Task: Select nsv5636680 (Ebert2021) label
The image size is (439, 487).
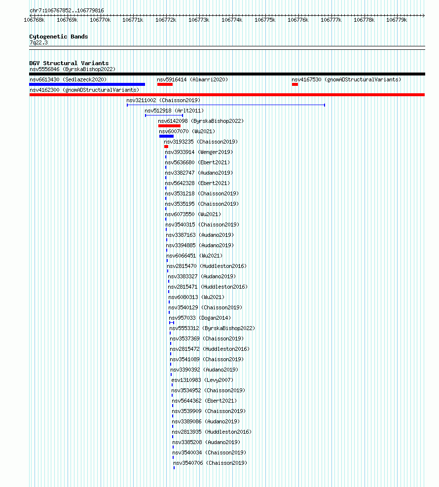Action: [x=197, y=162]
